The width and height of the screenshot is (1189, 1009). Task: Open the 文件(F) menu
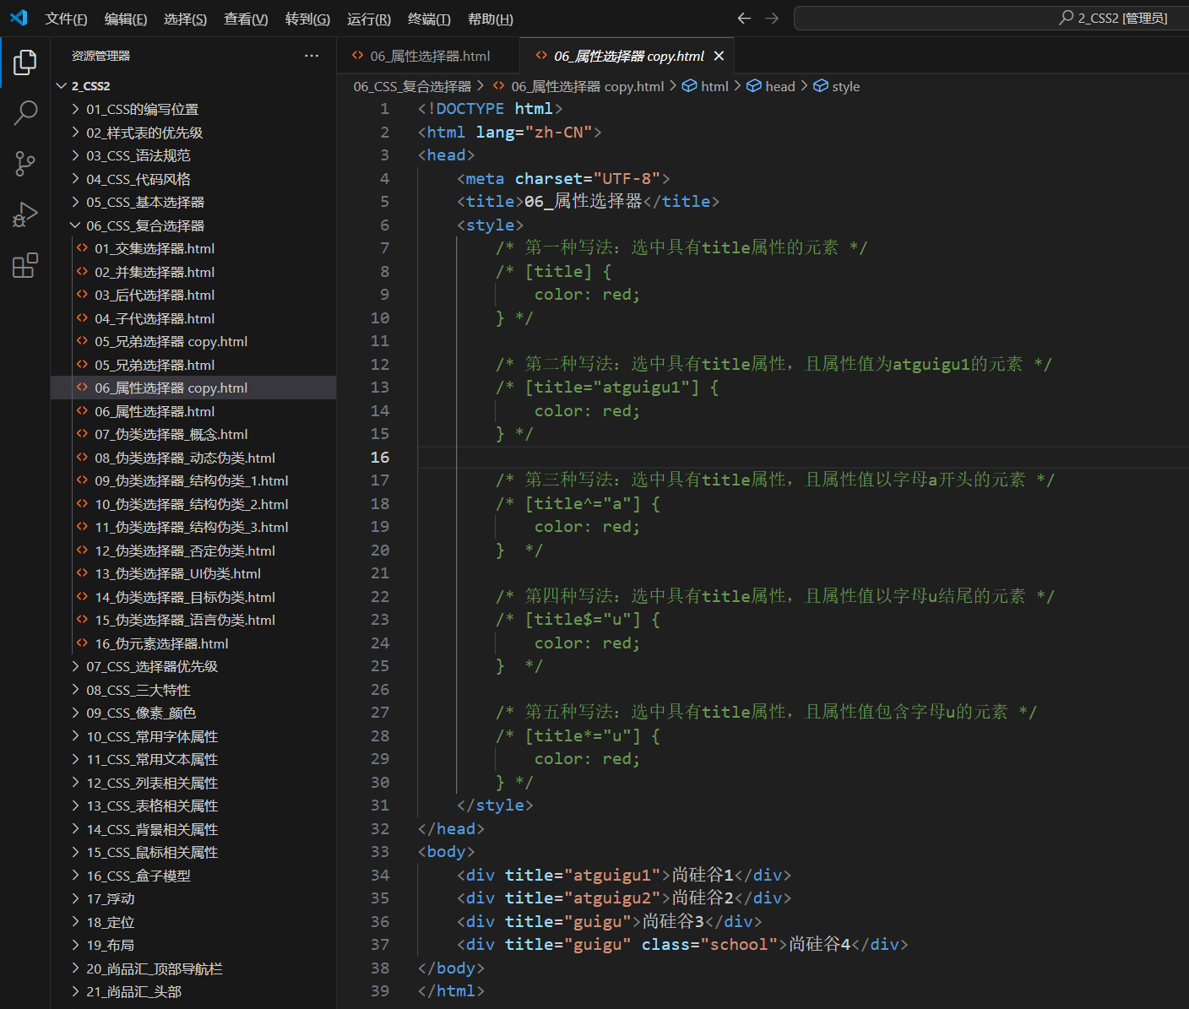(66, 19)
